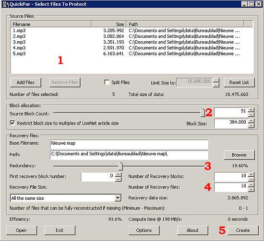Click the recovery Path text field
This screenshot has width=264, height=241.
129,155
